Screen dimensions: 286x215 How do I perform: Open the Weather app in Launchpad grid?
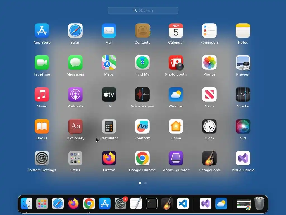(176, 94)
